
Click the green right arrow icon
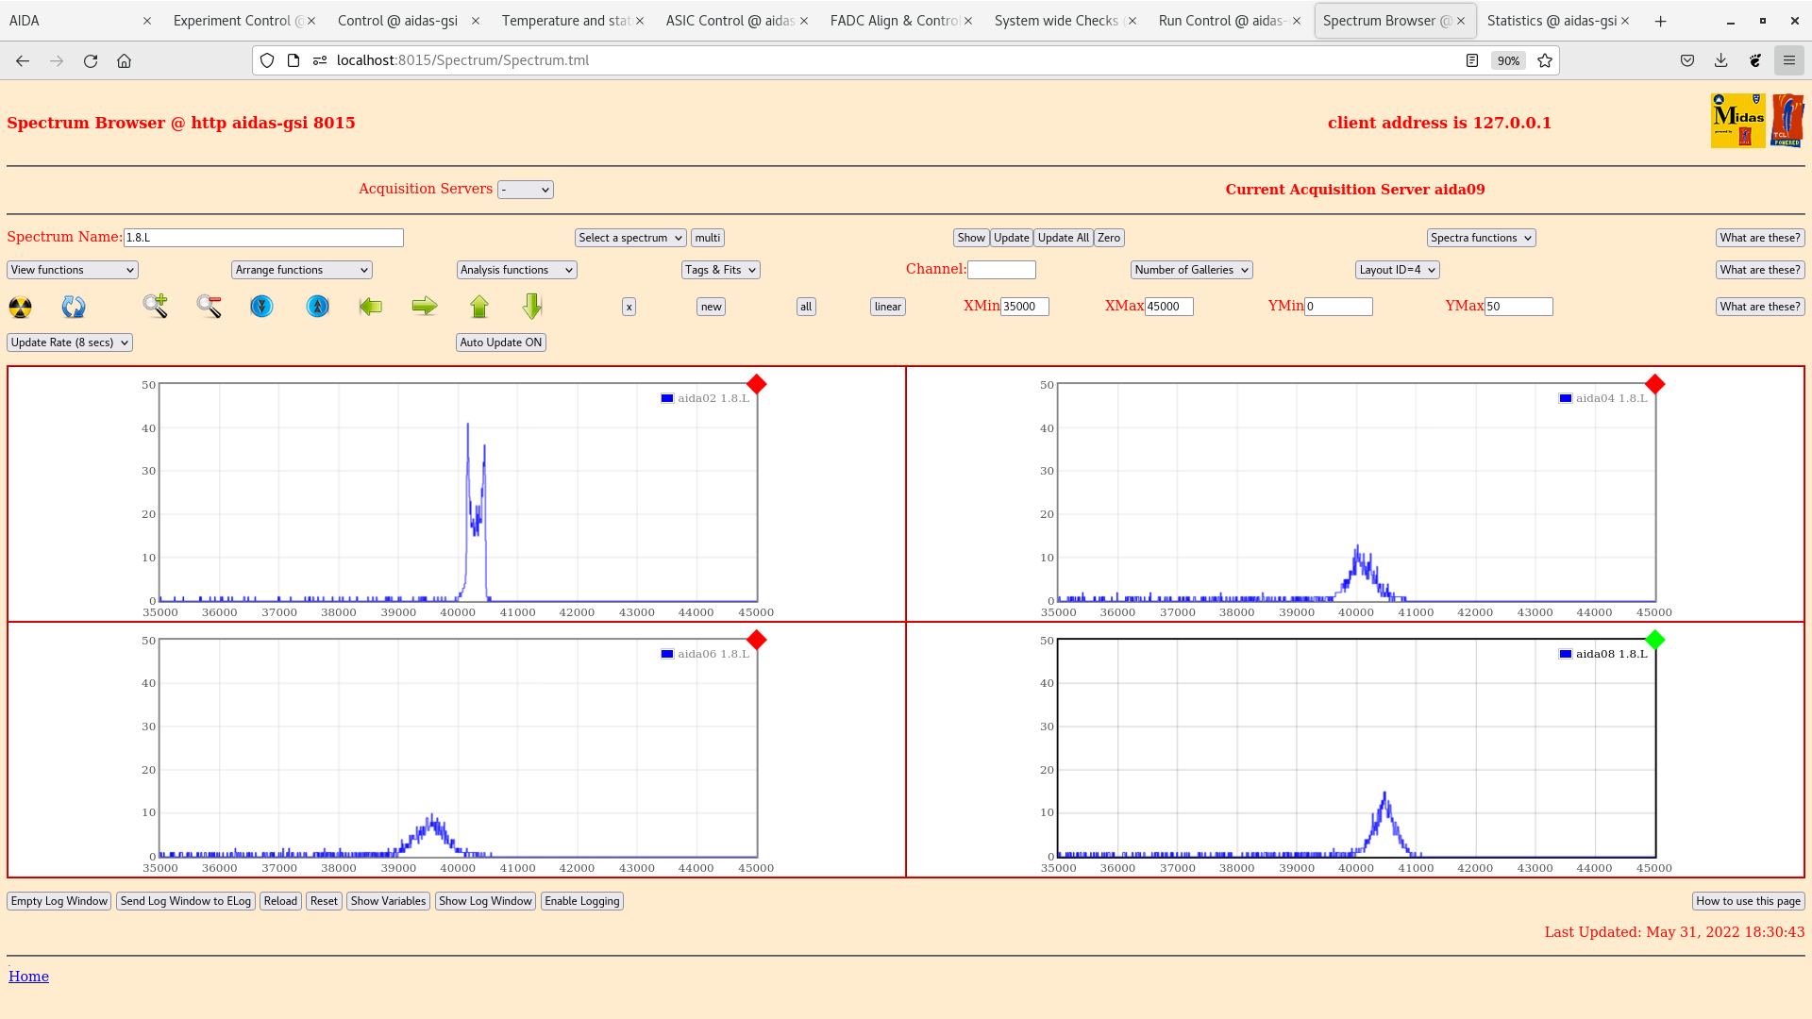(425, 306)
